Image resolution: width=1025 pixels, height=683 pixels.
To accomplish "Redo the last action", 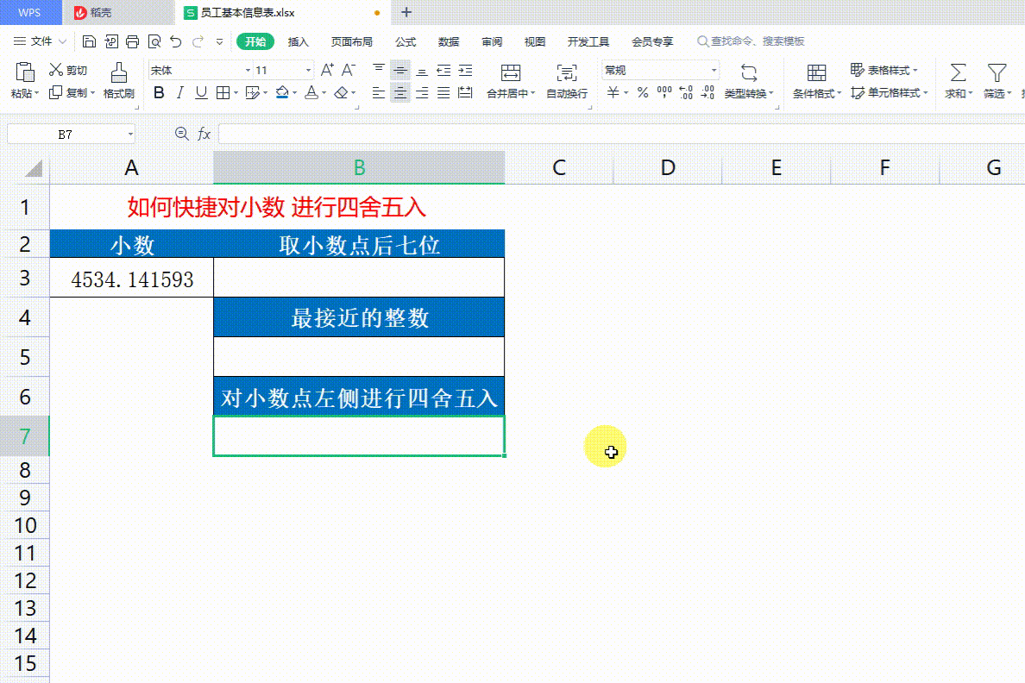I will [198, 42].
